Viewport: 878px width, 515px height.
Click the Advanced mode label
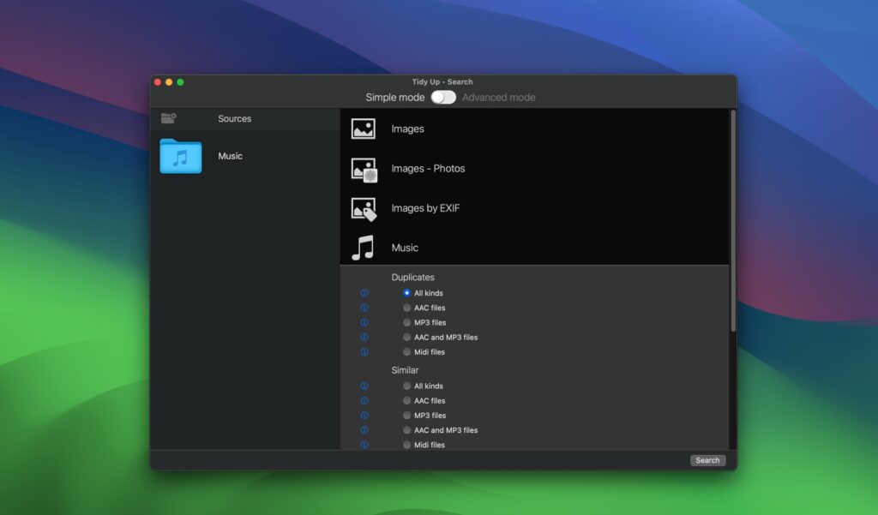pyautogui.click(x=498, y=98)
